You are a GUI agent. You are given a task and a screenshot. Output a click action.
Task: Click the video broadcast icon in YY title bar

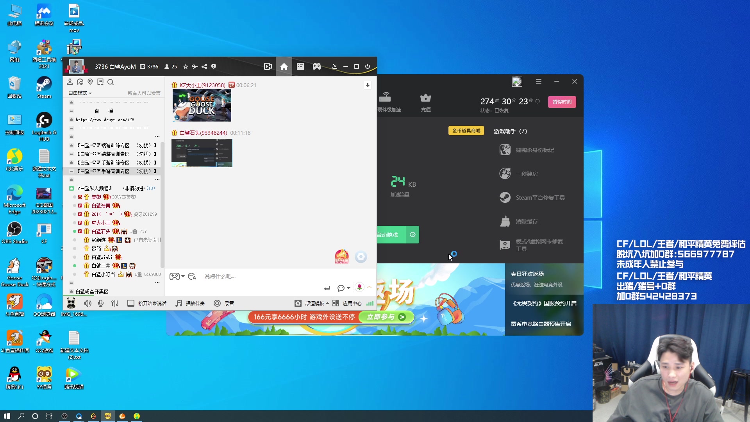(x=268, y=66)
